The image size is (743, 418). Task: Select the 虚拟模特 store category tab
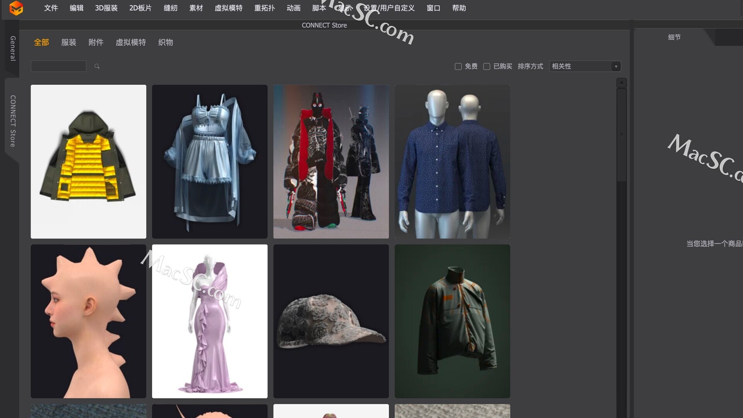pos(130,42)
